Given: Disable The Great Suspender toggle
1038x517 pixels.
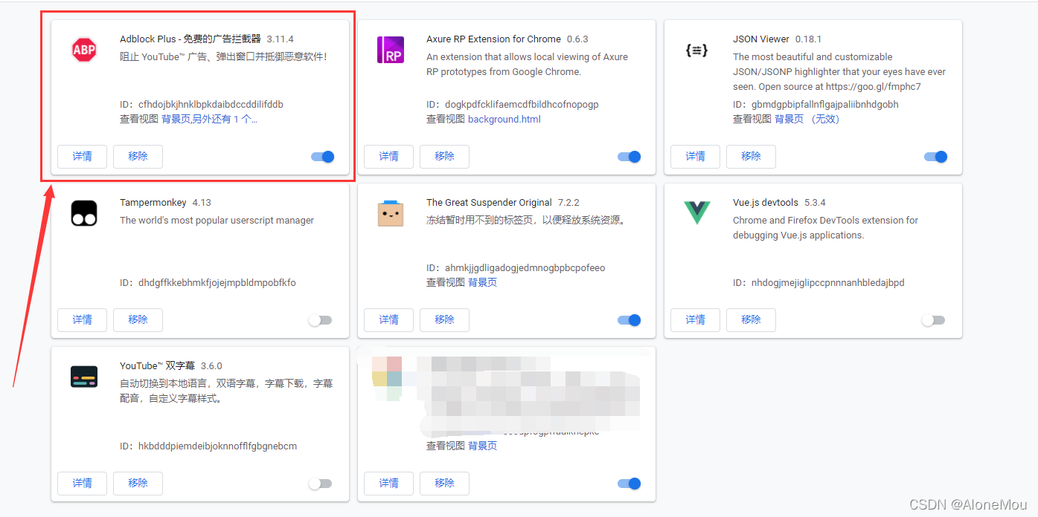Looking at the screenshot, I should [629, 320].
